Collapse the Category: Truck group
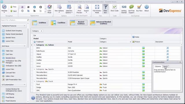 click(34, 81)
